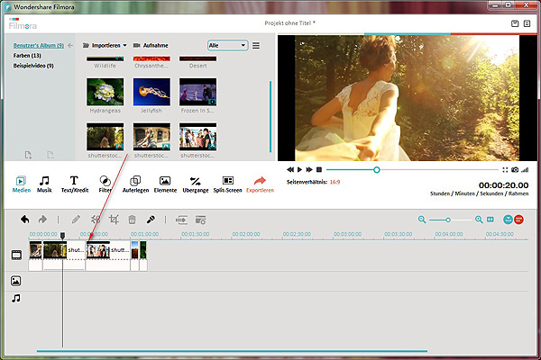Click the 00:01:00:00 ruler mark

coord(144,234)
